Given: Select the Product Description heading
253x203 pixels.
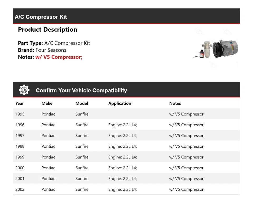Looking at the screenshot, I should 47,30.
